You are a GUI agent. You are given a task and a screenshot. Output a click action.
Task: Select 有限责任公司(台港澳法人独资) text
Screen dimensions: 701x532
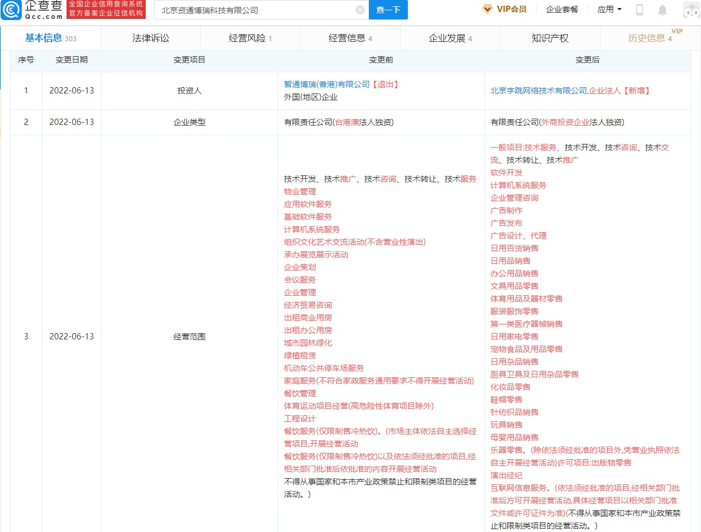pos(338,122)
